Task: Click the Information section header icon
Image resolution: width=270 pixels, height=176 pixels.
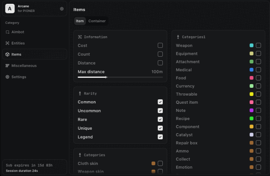Action: tap(80, 37)
